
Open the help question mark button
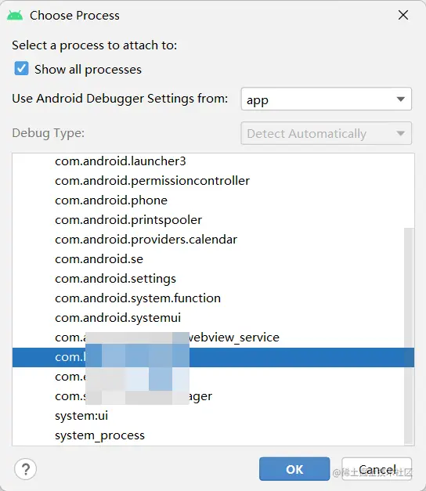(25, 469)
